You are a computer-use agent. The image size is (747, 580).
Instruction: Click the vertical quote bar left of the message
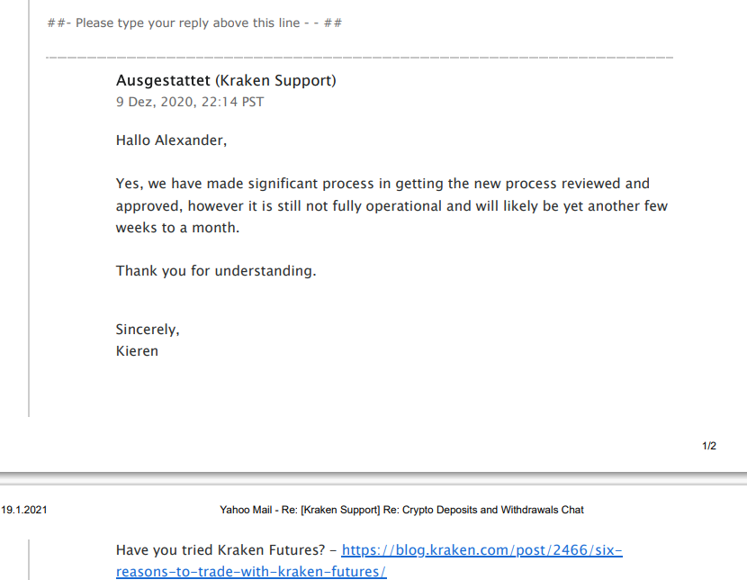(x=29, y=208)
